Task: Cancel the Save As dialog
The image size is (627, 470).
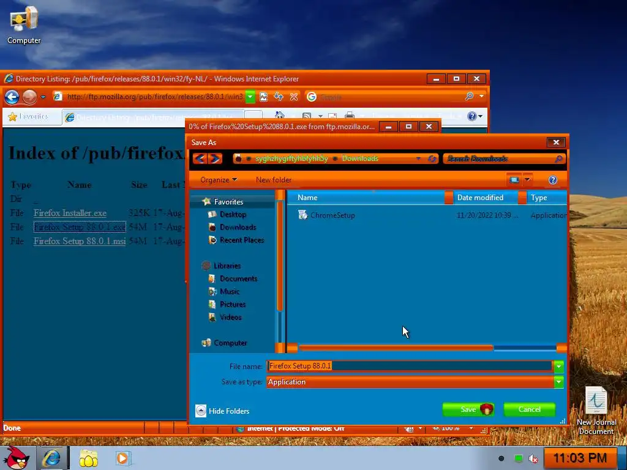Action: (x=530, y=409)
